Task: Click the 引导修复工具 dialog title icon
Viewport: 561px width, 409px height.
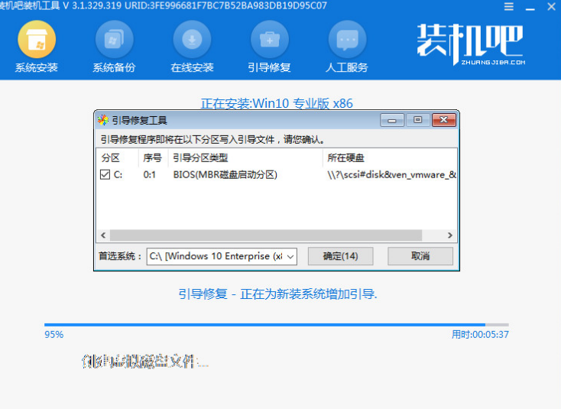Action: (x=103, y=120)
